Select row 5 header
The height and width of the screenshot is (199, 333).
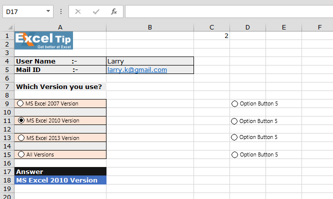coord(7,69)
